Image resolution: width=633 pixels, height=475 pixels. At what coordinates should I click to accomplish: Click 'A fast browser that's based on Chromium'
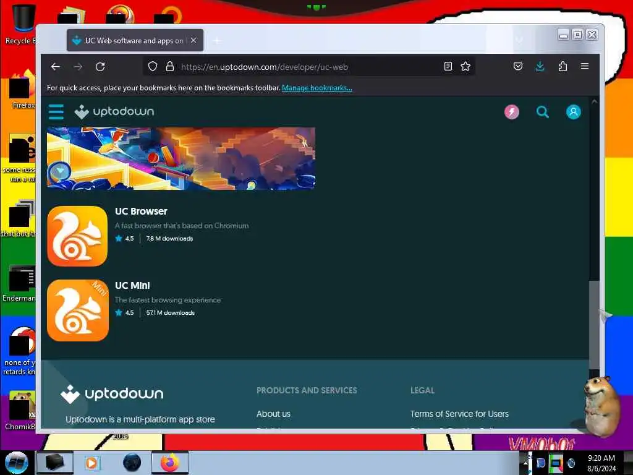pyautogui.click(x=182, y=226)
